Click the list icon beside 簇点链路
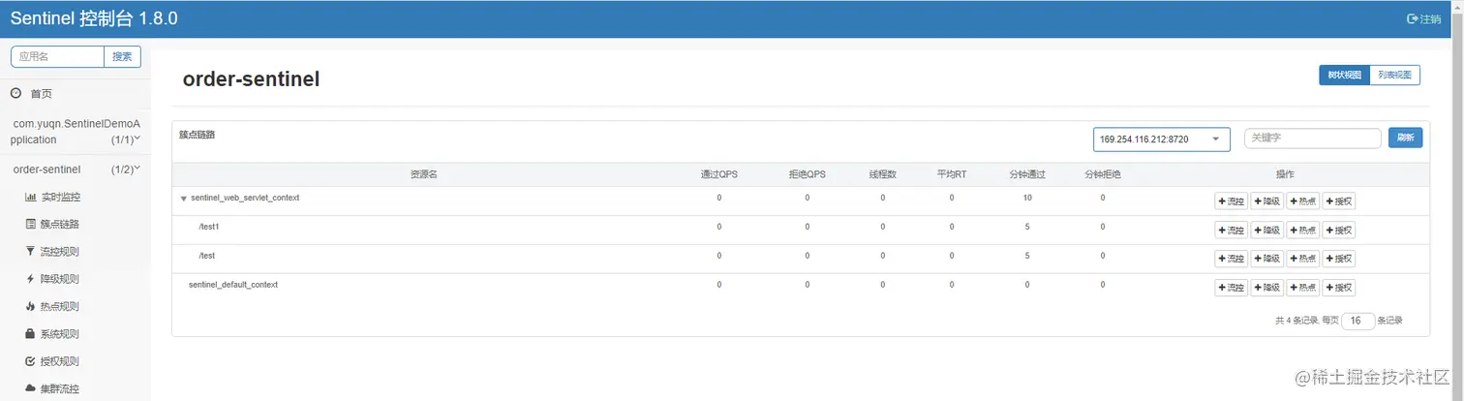 (x=30, y=224)
